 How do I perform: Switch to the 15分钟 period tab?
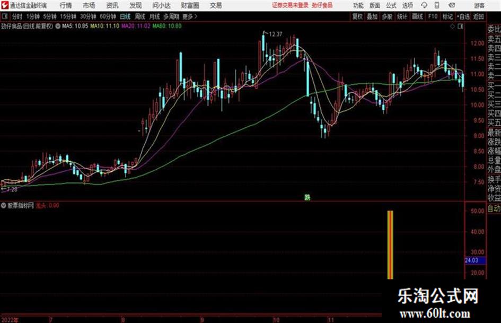tap(68, 16)
